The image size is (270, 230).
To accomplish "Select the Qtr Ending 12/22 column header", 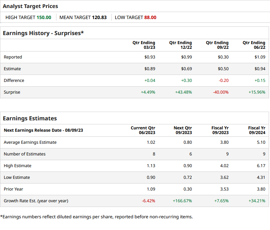I will (x=180, y=45).
